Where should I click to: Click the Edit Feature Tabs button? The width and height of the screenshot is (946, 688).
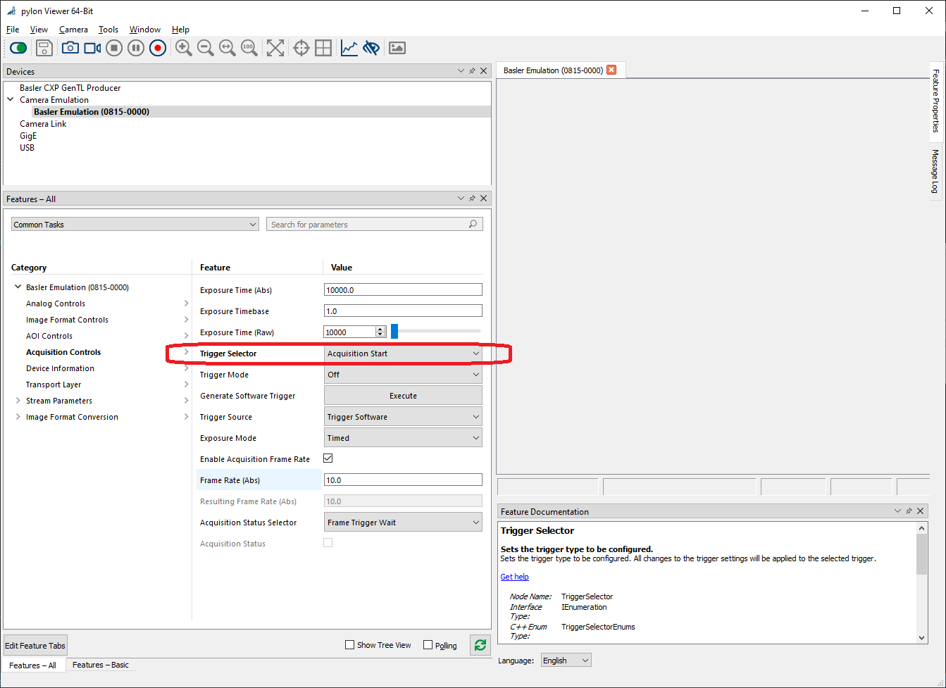coord(35,645)
